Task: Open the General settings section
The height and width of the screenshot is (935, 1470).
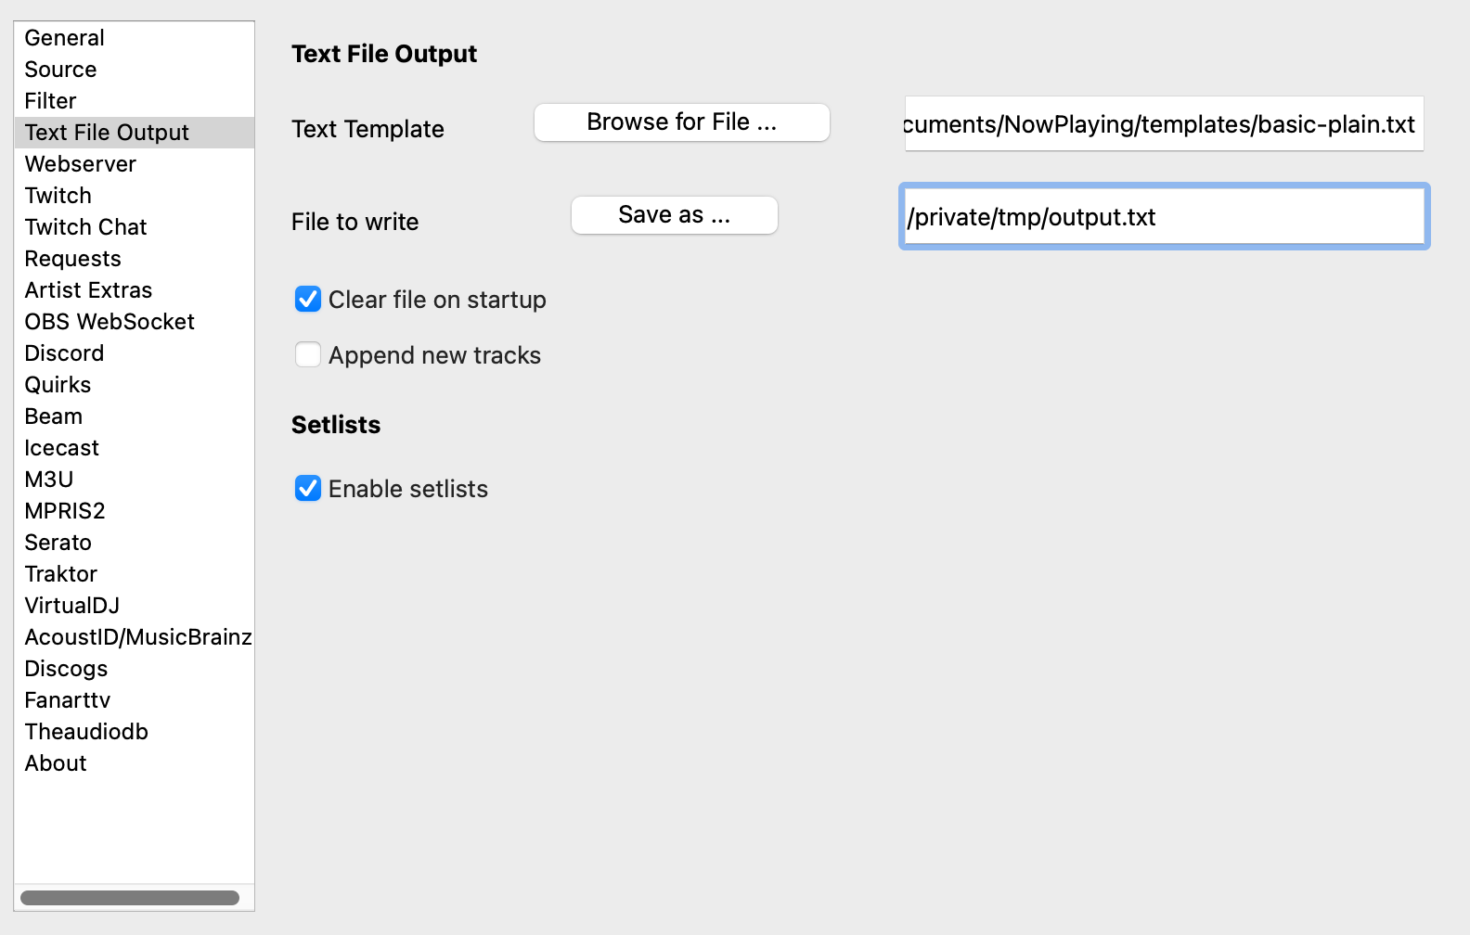Action: 64,38
